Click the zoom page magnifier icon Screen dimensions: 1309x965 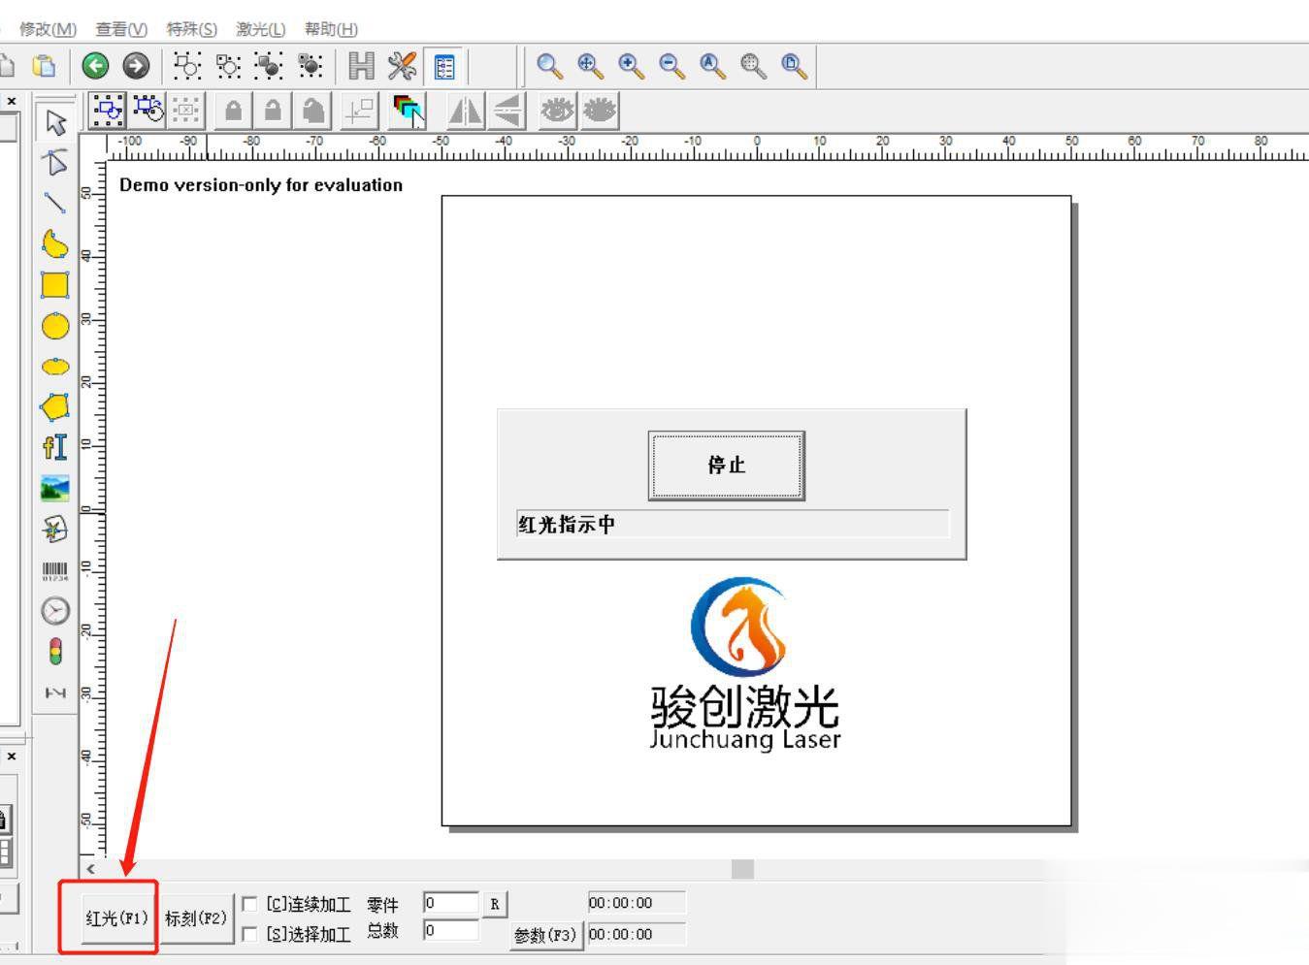tap(794, 66)
